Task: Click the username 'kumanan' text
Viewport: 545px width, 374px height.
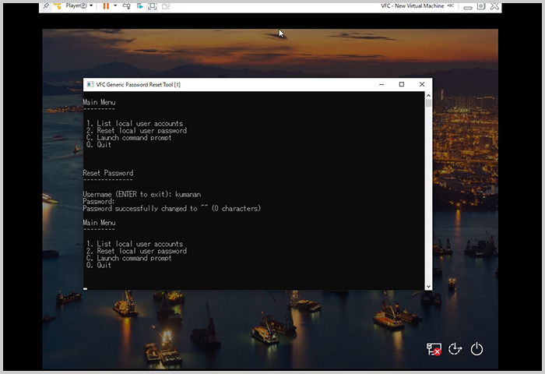Action: (x=188, y=194)
